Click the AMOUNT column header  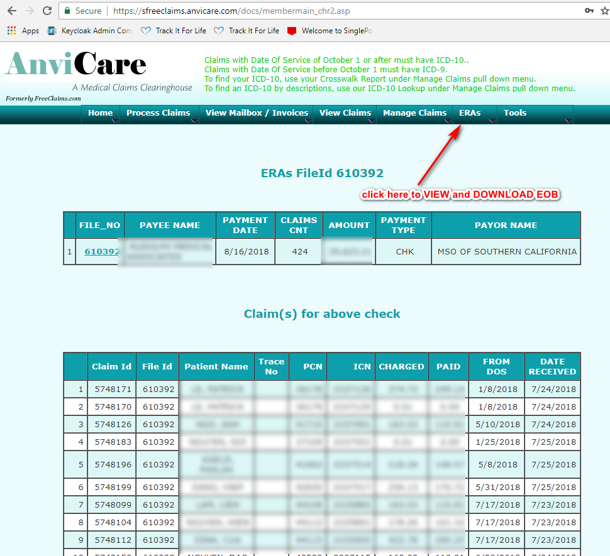(349, 226)
